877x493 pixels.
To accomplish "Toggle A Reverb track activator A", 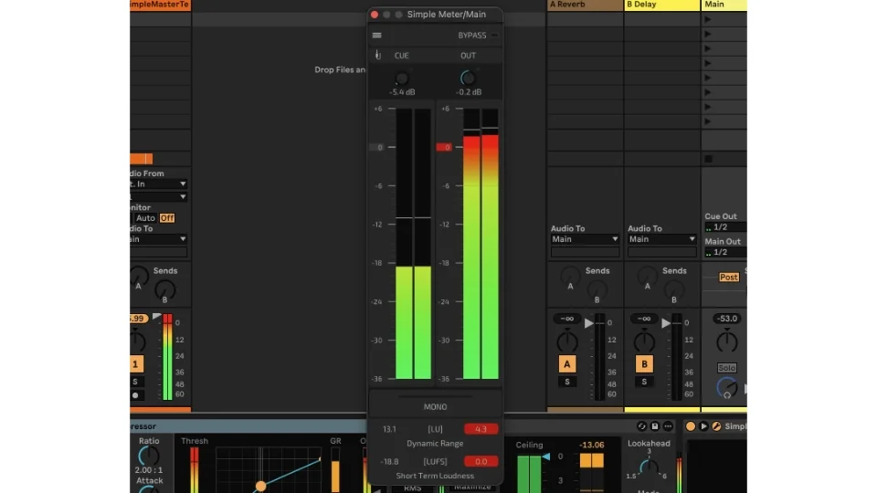I will tap(567, 364).
